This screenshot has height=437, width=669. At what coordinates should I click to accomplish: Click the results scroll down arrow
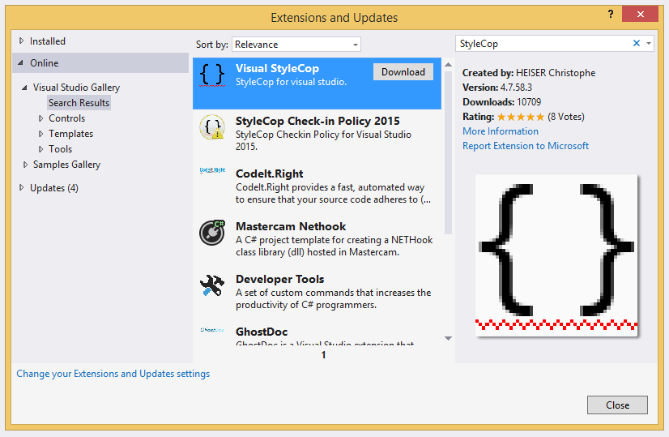tap(448, 338)
